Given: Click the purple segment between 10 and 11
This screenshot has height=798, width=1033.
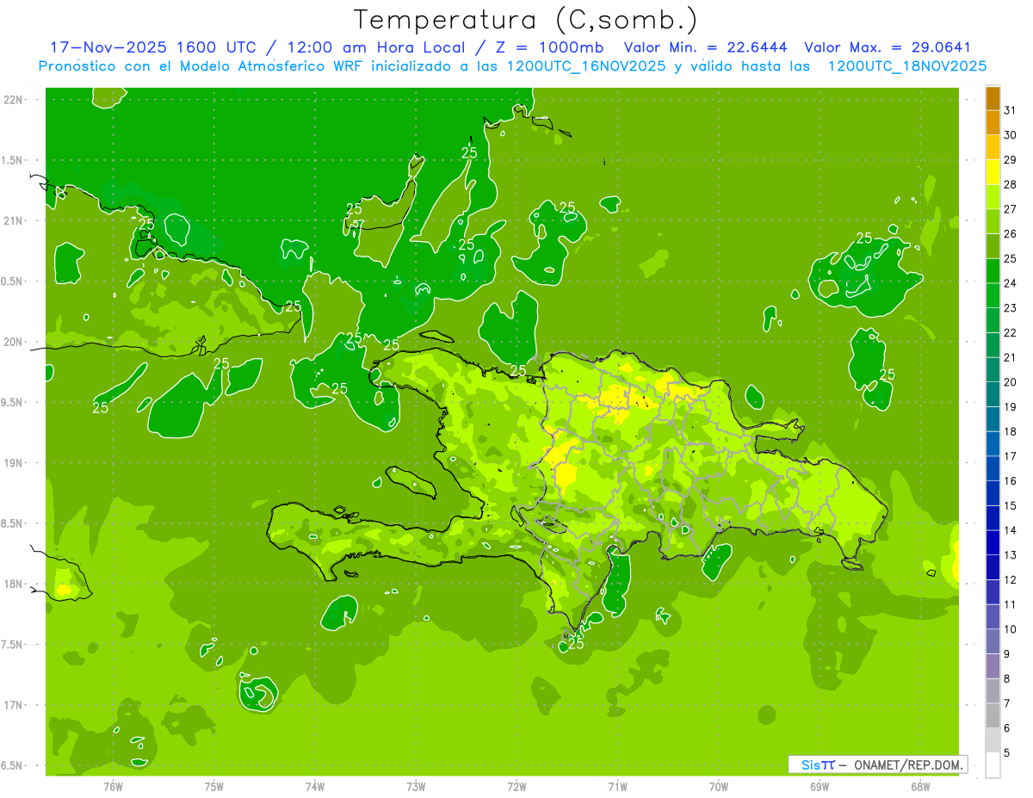Looking at the screenshot, I should 993,617.
